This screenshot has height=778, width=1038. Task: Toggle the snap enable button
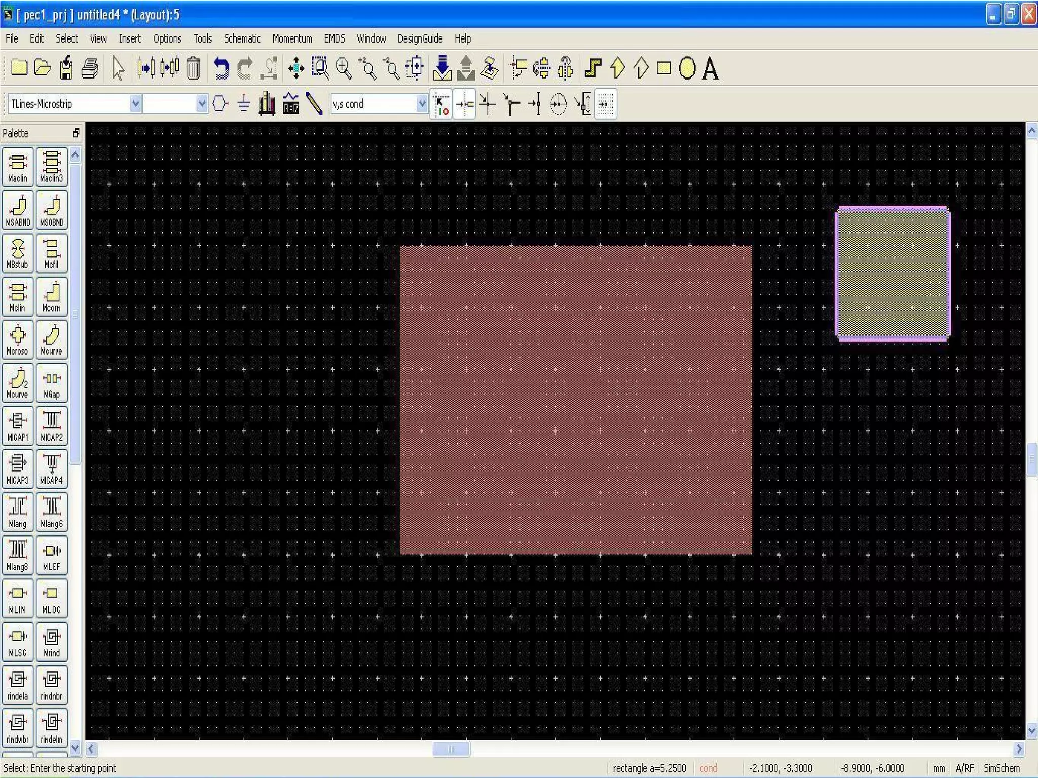click(x=441, y=104)
